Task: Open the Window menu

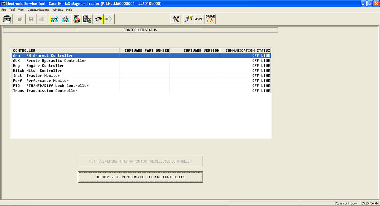Action: pyautogui.click(x=58, y=10)
